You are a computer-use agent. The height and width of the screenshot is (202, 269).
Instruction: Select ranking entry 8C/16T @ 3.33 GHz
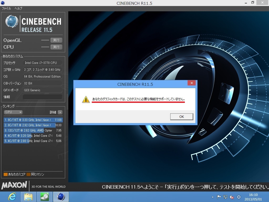33,120
